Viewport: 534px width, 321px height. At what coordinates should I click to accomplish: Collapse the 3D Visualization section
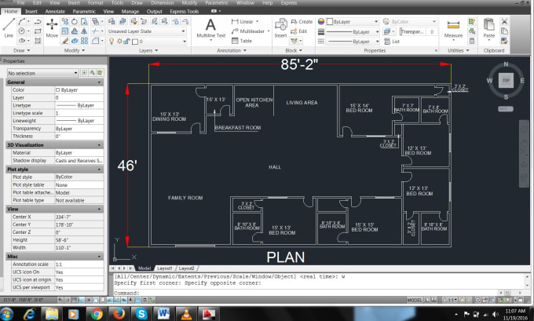99,145
